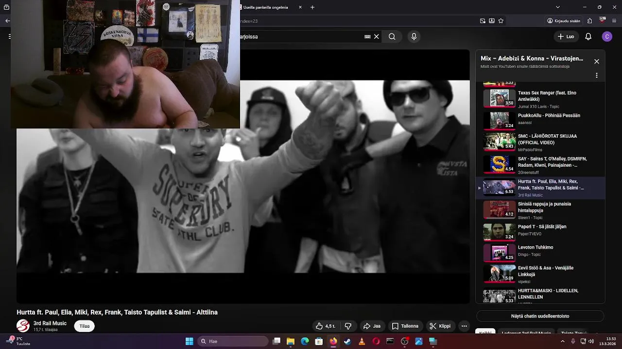Subscribe with the 'Tilaa' button
622x349 pixels.
coord(85,326)
